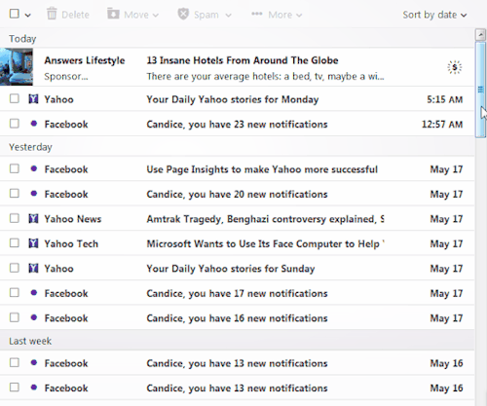Image resolution: width=487 pixels, height=406 pixels.
Task: Expand the arrow beside select-all checkbox
Action: 28,15
